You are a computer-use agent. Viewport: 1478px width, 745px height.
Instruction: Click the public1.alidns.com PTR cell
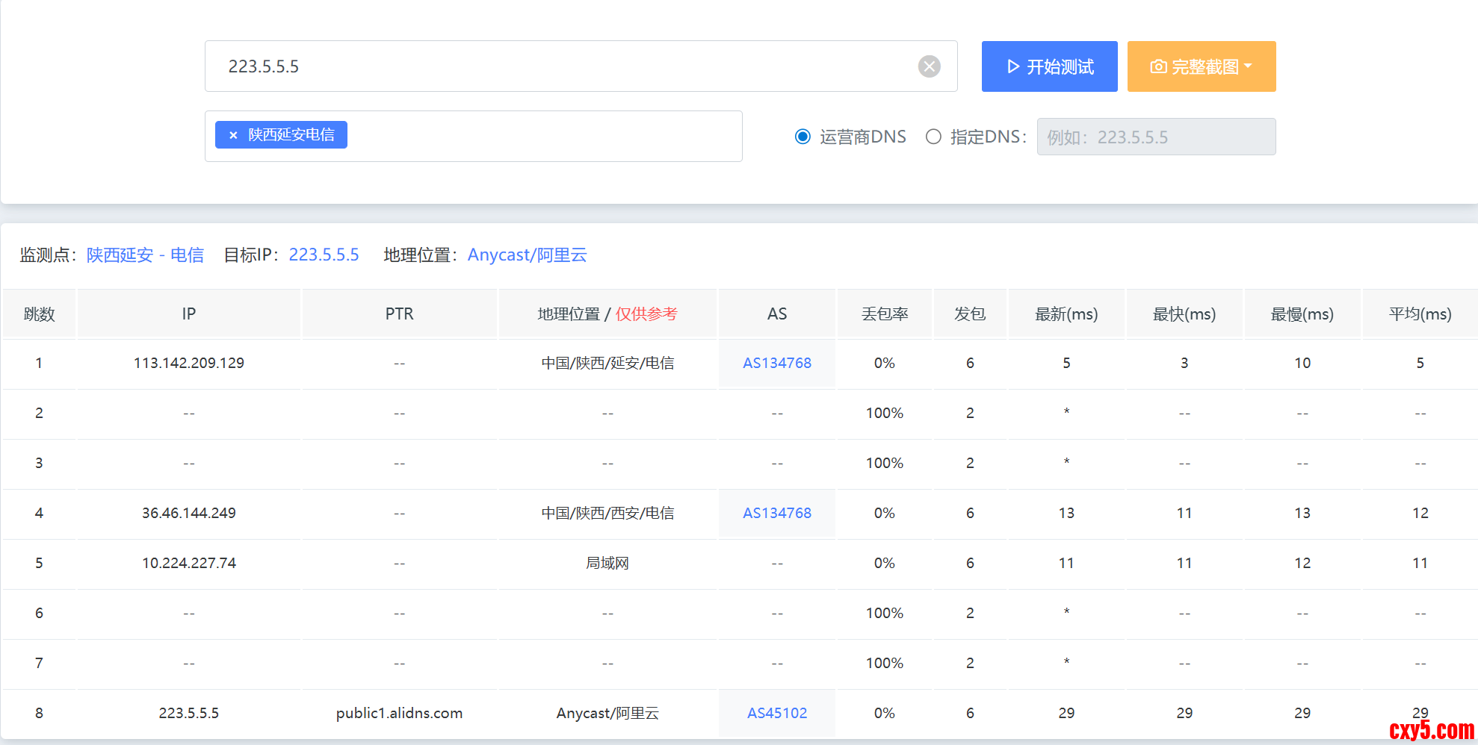[399, 713]
